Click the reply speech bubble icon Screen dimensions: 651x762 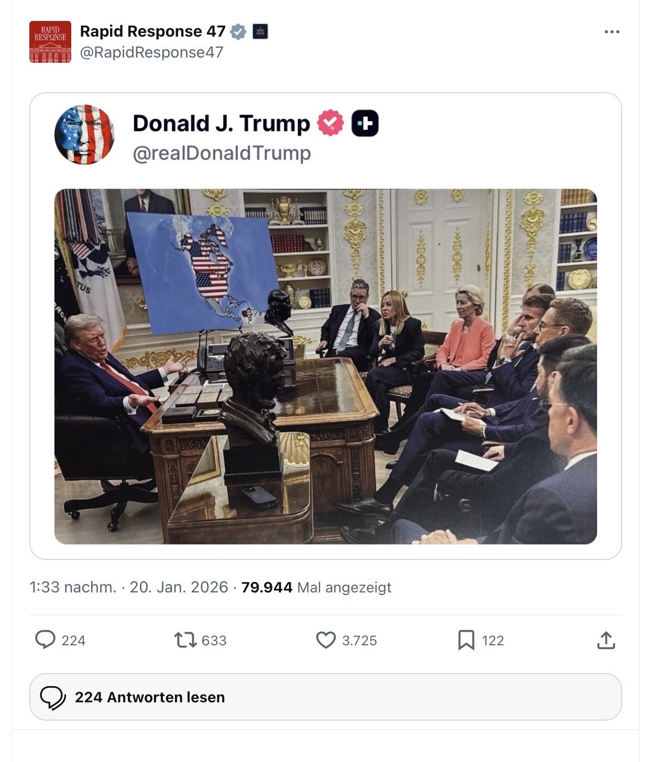(x=45, y=640)
